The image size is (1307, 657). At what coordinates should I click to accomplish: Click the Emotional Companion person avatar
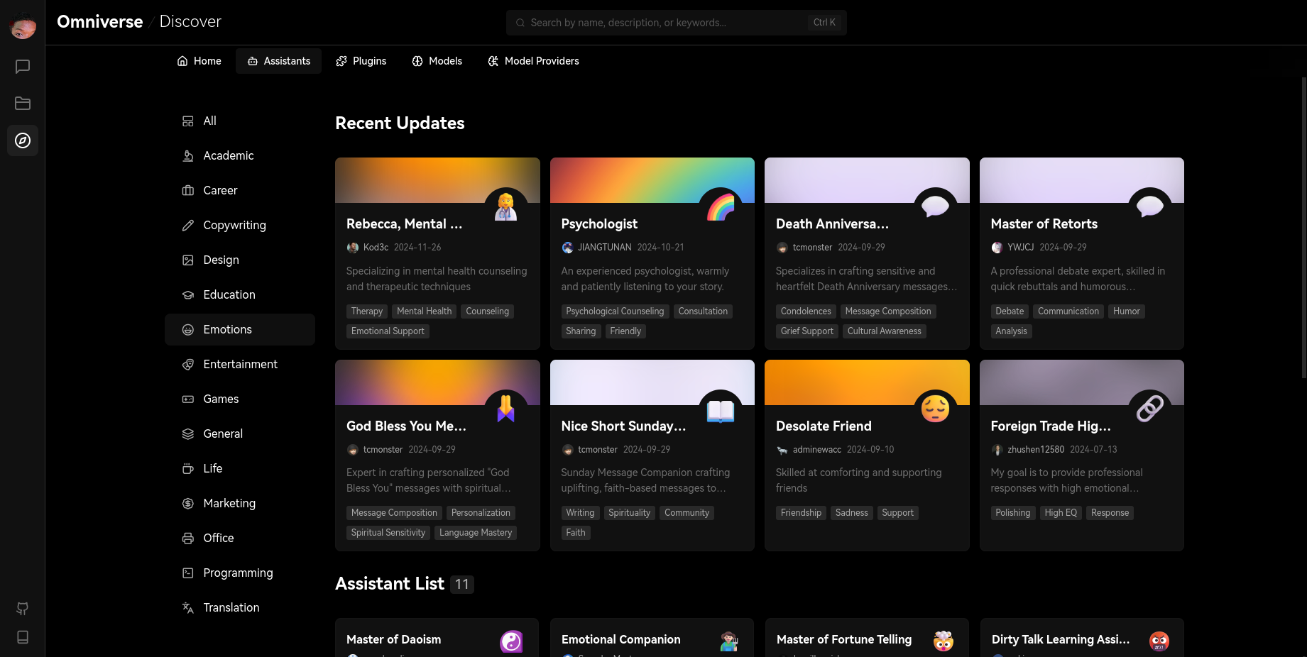pos(729,641)
